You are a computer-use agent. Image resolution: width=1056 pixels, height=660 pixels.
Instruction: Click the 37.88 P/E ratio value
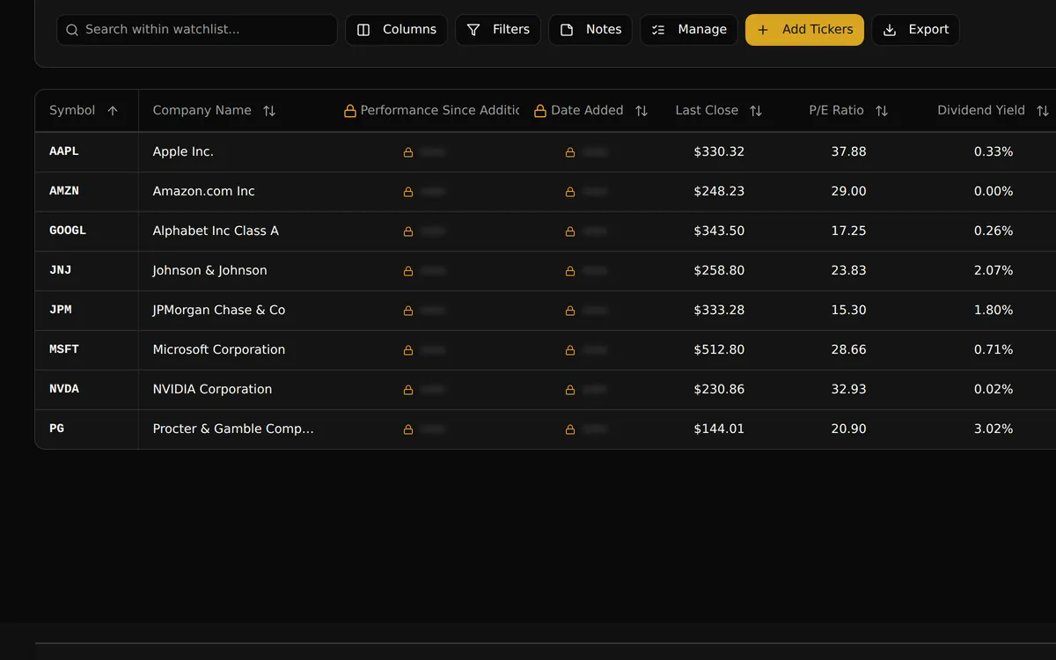coord(848,152)
